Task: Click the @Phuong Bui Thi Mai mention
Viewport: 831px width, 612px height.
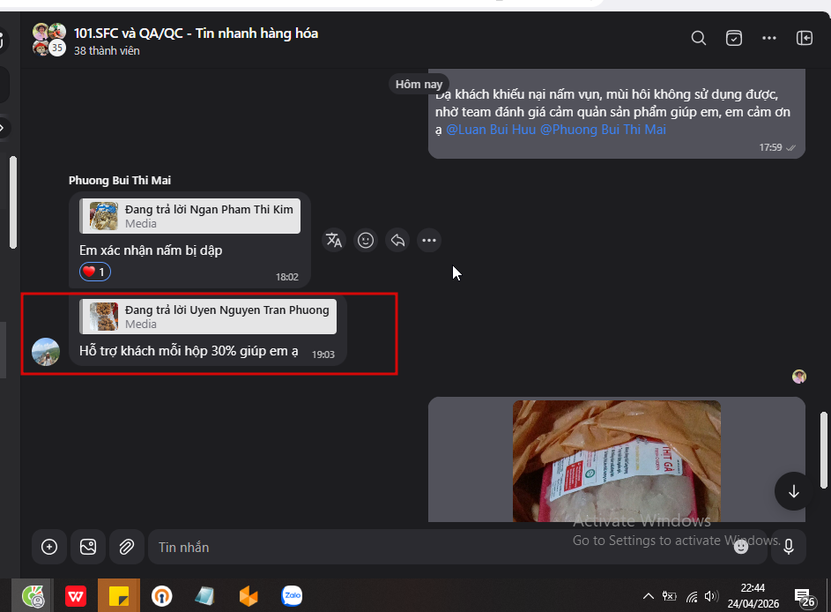Action: click(603, 130)
